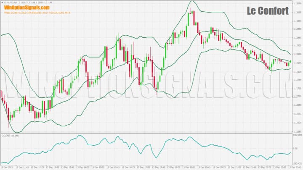Click the 13 Dec 2021 date label
The height and width of the screenshot is (170, 303).
point(7,167)
